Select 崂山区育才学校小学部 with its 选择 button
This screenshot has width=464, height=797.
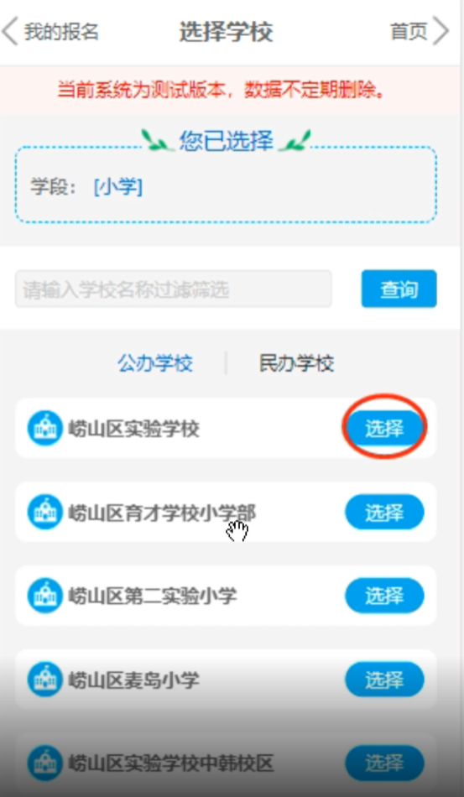tap(385, 512)
